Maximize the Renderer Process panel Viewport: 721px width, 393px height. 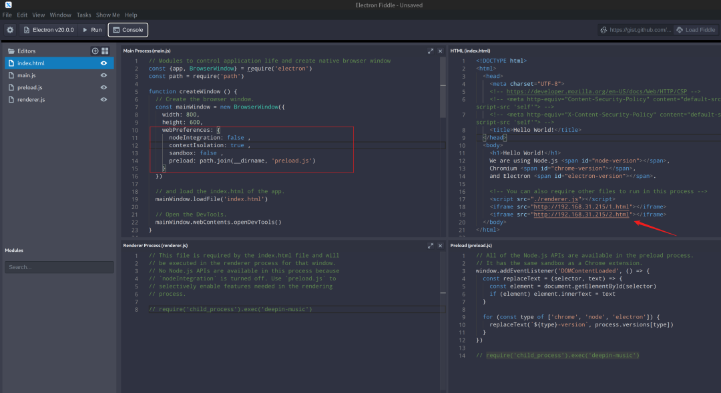point(431,246)
